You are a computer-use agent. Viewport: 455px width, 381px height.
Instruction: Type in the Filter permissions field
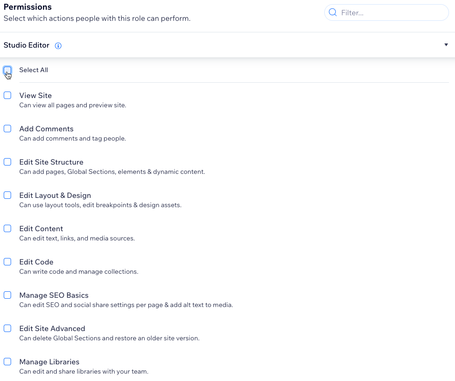[393, 13]
